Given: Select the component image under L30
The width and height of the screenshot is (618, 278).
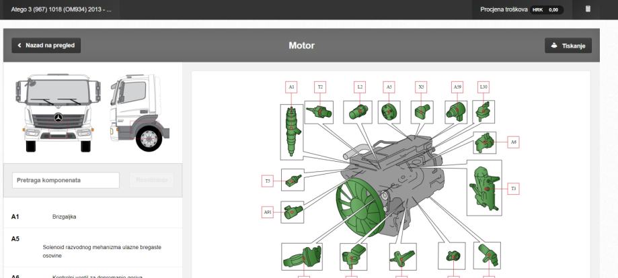Looking at the screenshot, I should [484, 112].
